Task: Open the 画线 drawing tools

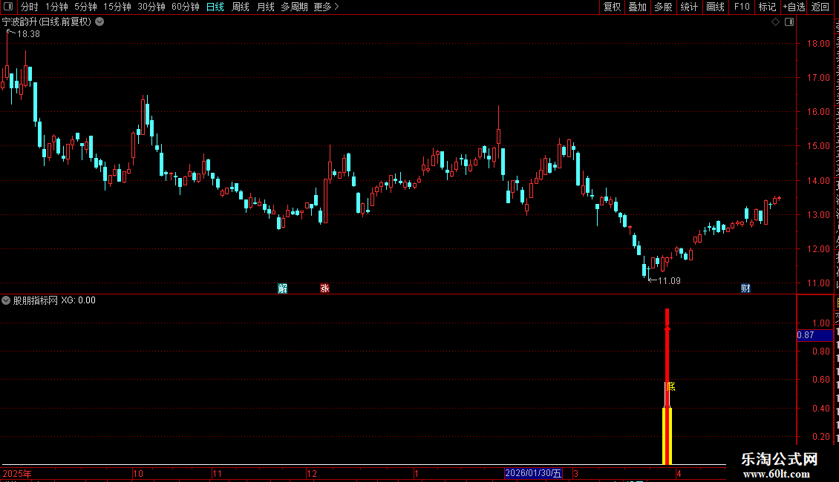Action: click(x=715, y=7)
